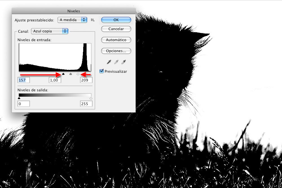Select the gray point eyedropper
The image size is (282, 188).
tap(116, 62)
